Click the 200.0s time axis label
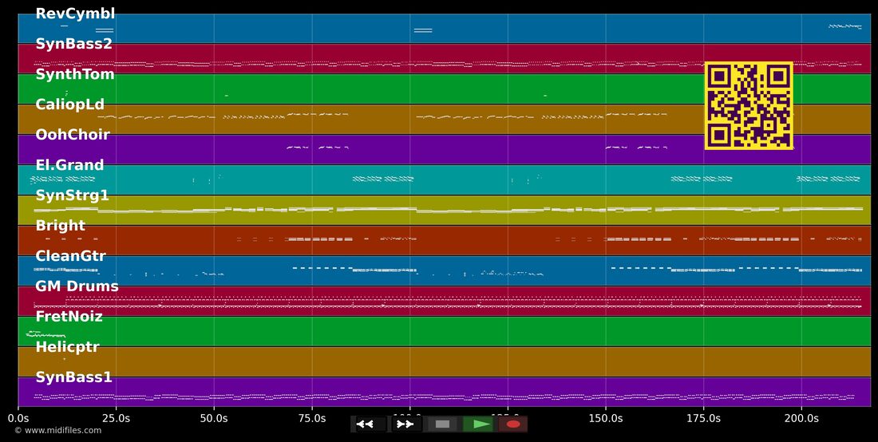The width and height of the screenshot is (878, 442). [801, 419]
